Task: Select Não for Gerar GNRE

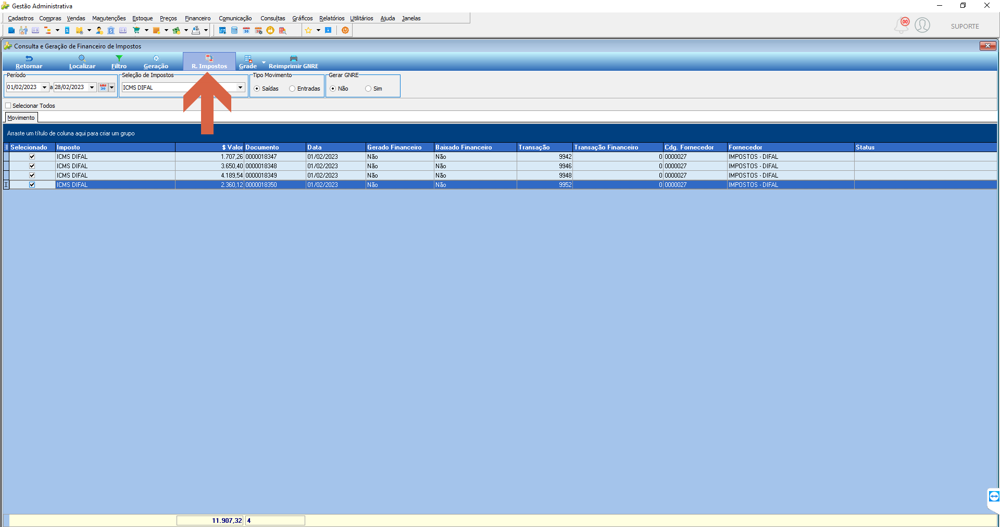Action: pyautogui.click(x=333, y=89)
